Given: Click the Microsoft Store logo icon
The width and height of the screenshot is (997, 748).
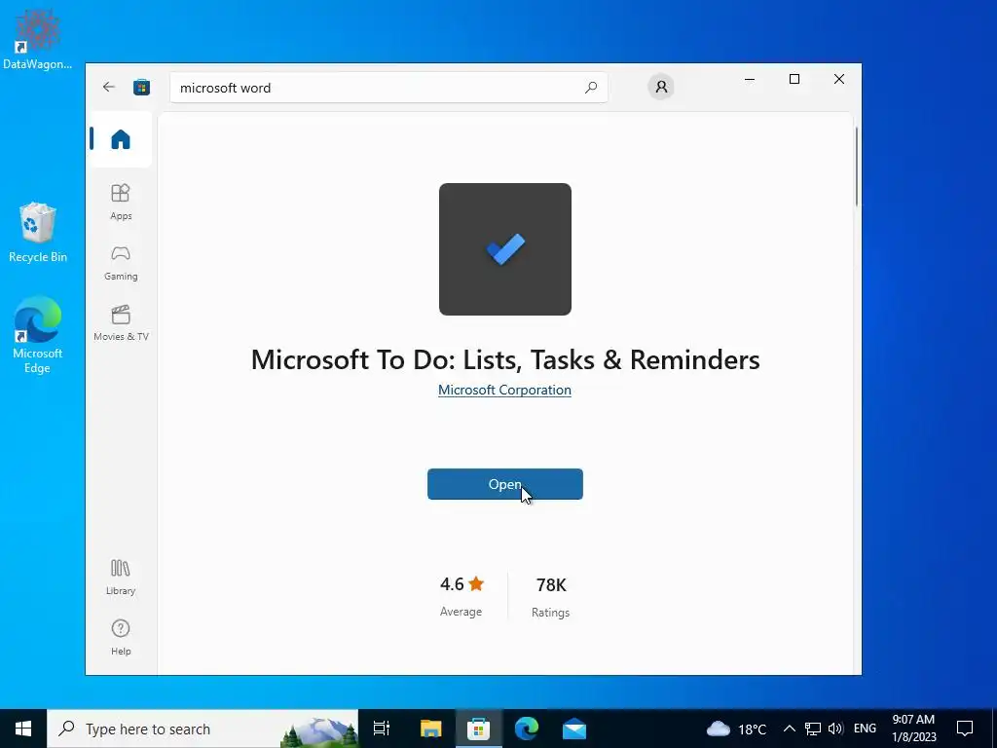Looking at the screenshot, I should click(x=141, y=87).
